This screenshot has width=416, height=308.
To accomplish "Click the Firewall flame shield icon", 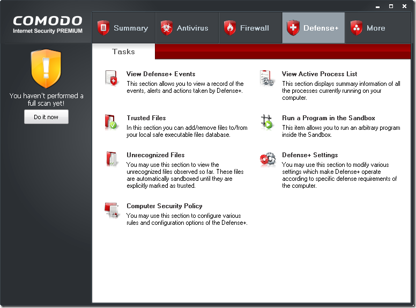I will 230,28.
